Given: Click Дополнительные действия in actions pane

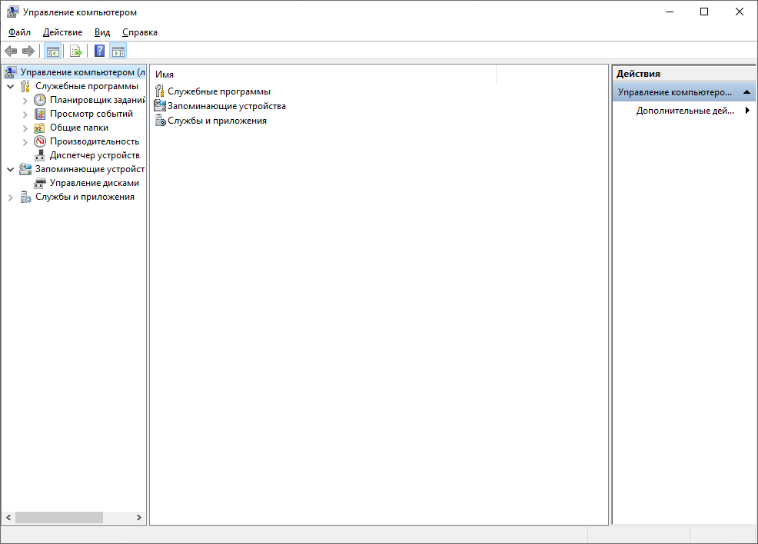Looking at the screenshot, I should click(x=685, y=111).
